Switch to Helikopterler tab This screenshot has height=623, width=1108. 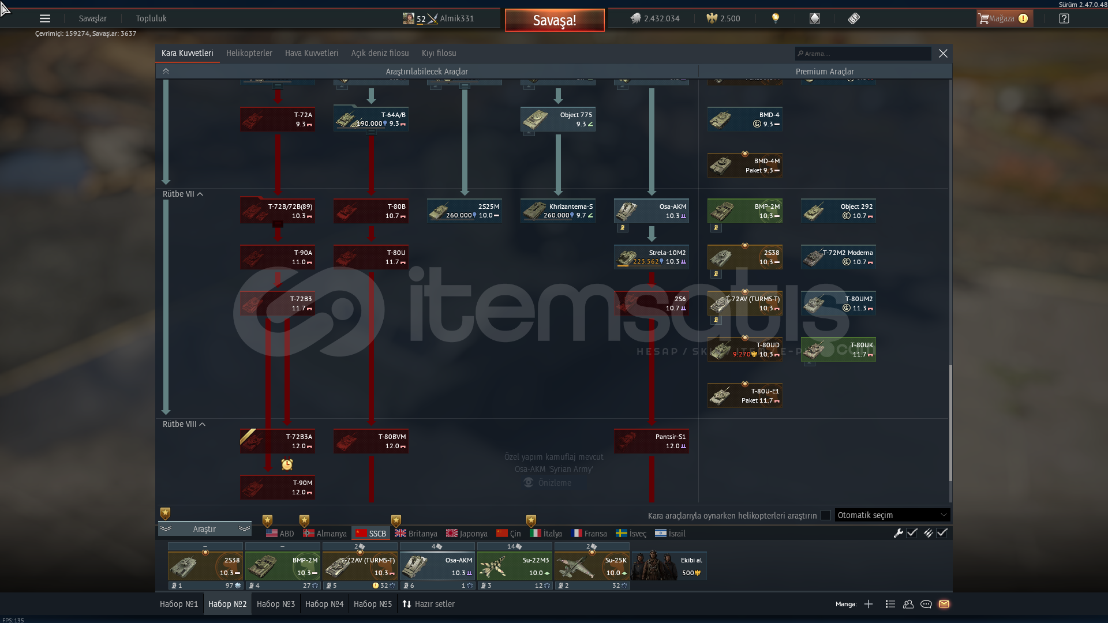[249, 53]
